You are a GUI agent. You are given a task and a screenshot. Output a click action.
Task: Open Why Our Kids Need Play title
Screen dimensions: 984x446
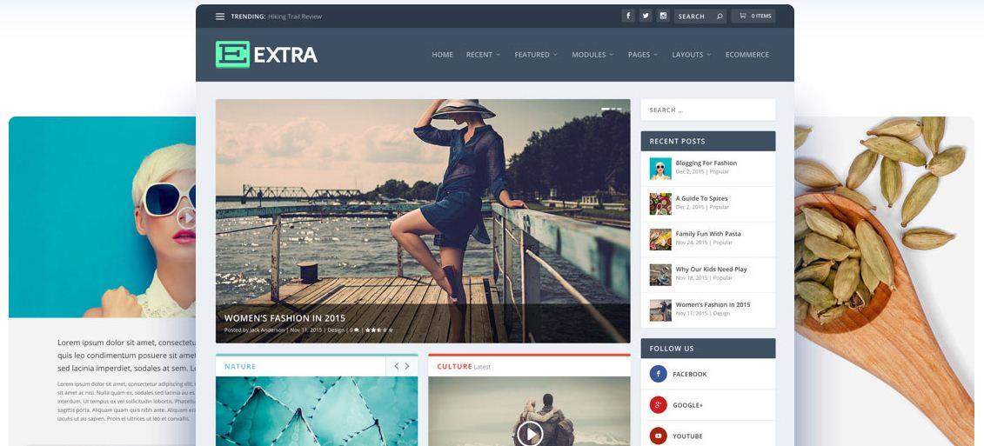[711, 270]
